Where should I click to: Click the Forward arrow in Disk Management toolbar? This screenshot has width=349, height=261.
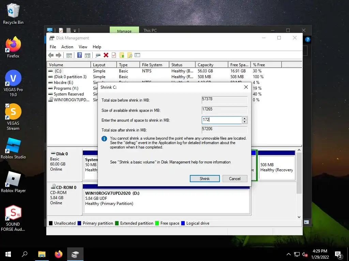pos(59,55)
